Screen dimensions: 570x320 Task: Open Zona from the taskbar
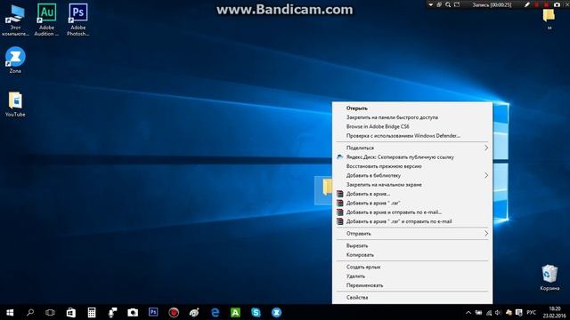pyautogui.click(x=277, y=312)
